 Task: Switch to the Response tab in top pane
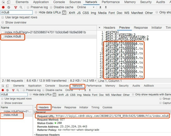tap(141, 28)
